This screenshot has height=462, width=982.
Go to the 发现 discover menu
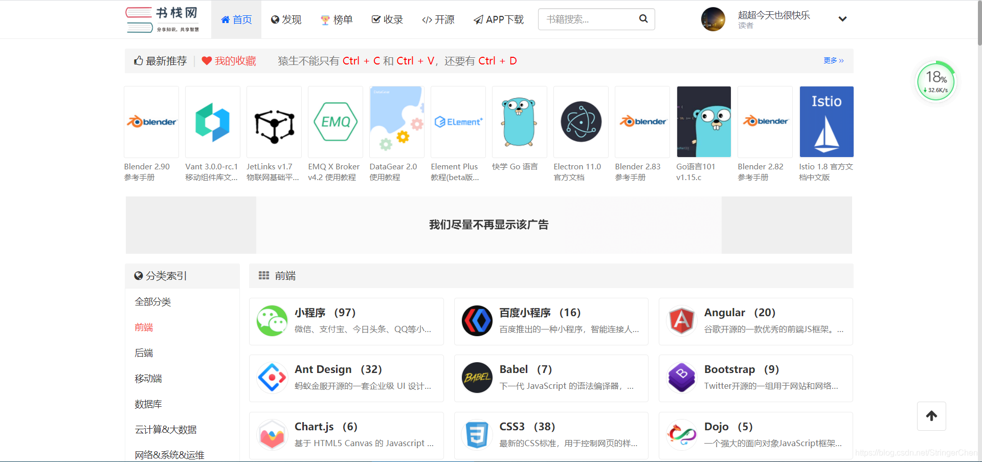[x=286, y=19]
